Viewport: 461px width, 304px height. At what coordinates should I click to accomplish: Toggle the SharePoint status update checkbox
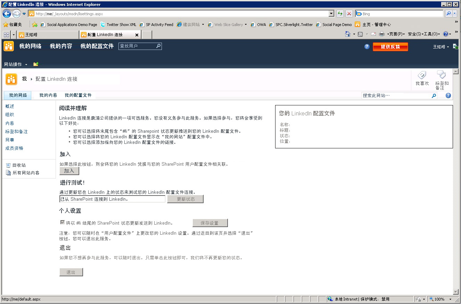(63, 222)
